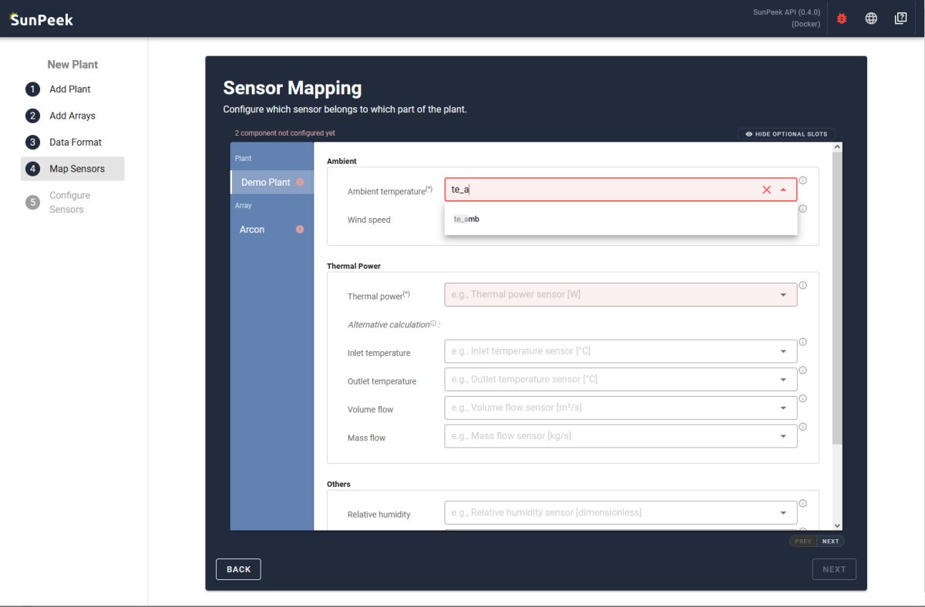Click Demo Plant warning indicator
Screen dimensions: 925x607
(x=300, y=183)
